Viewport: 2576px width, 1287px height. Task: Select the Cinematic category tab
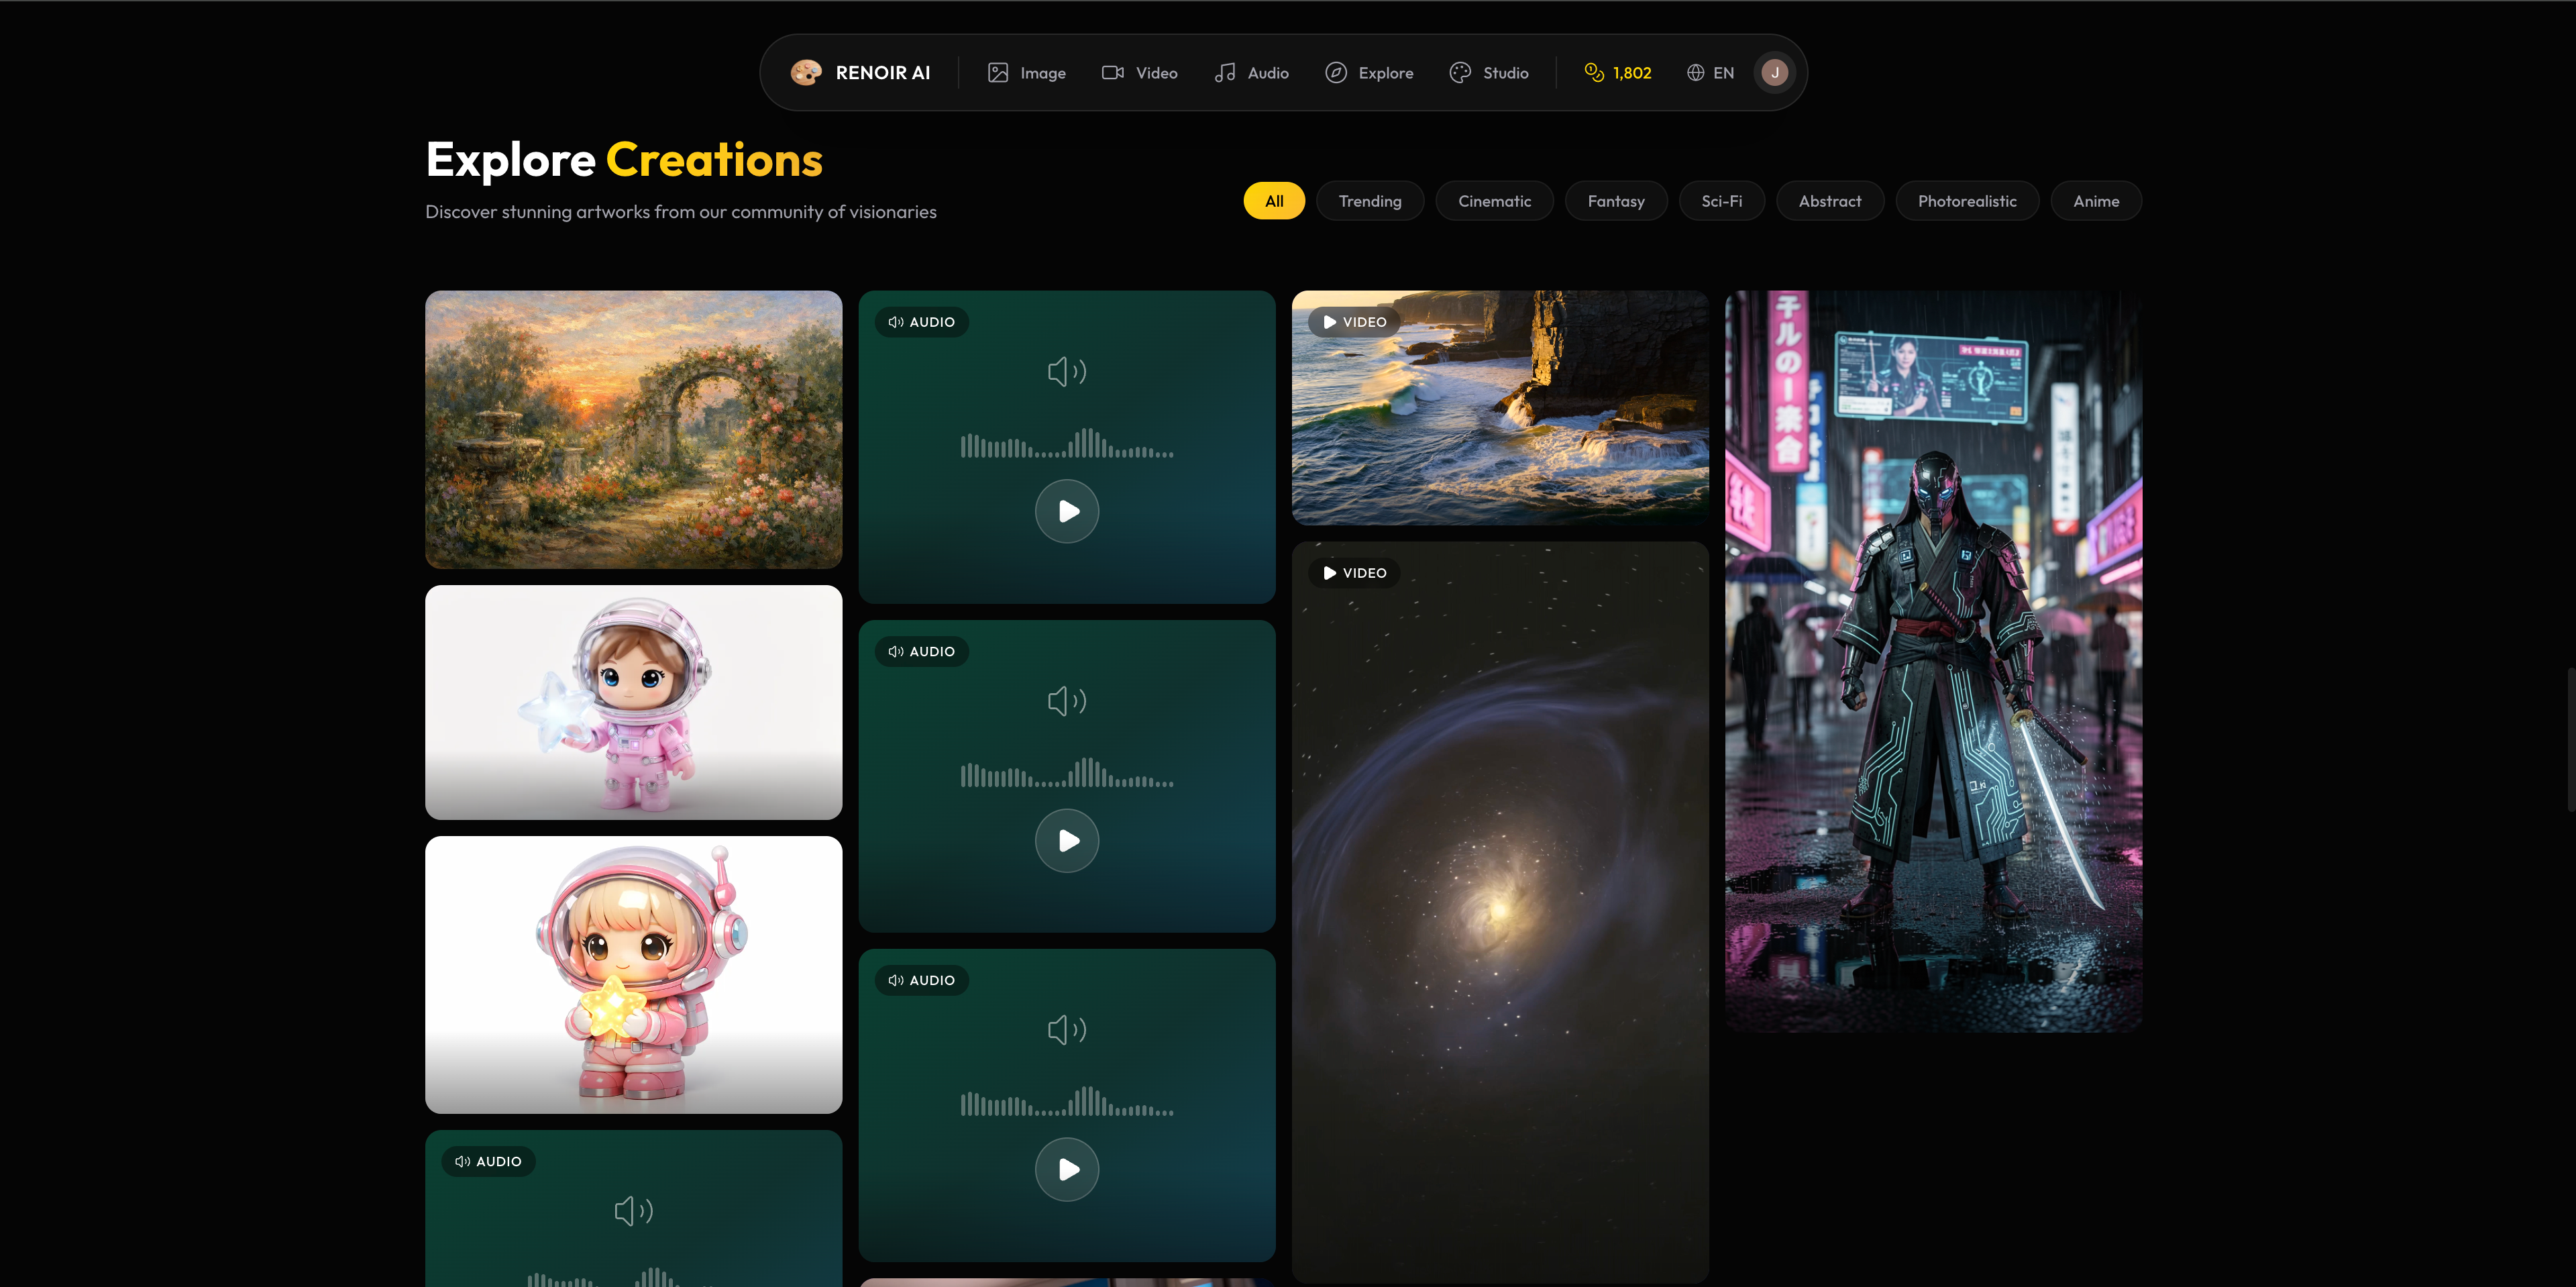[x=1494, y=200]
